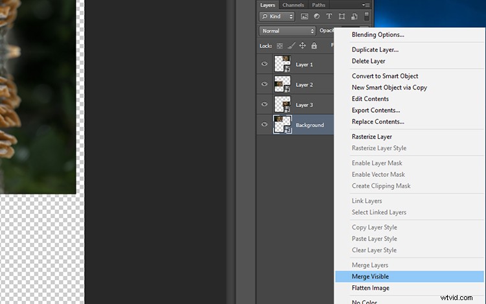Screen dimensions: 486x304
Task: Open the Kind filter type dropdown
Action: point(277,16)
